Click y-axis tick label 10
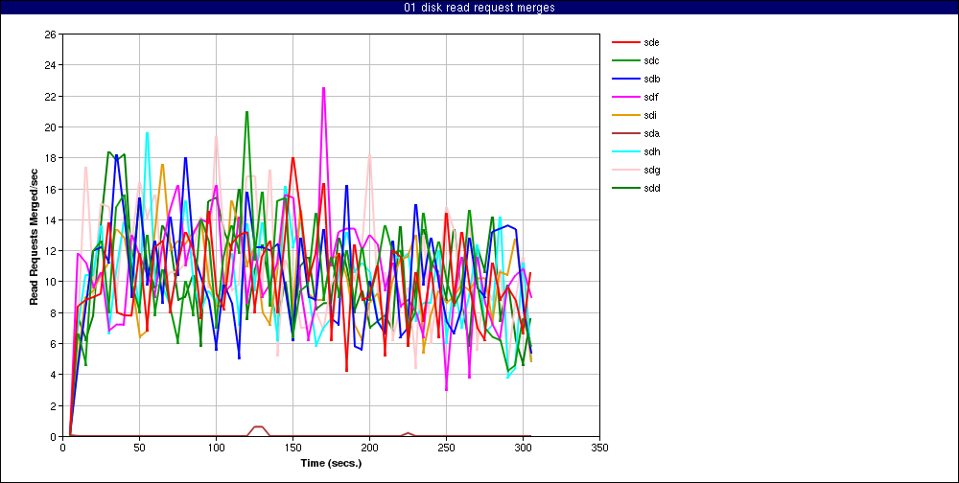 (50, 282)
